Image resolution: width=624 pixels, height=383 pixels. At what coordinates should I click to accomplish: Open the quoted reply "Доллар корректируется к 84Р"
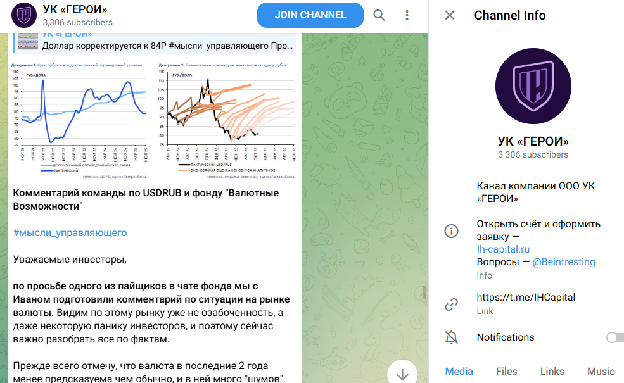tap(155, 42)
